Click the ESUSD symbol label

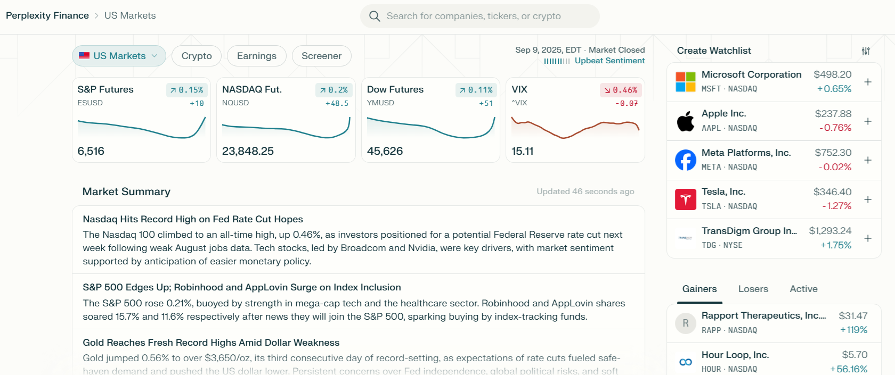click(90, 103)
